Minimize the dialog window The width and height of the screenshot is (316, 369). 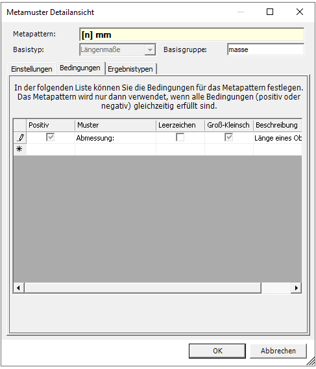(x=241, y=12)
